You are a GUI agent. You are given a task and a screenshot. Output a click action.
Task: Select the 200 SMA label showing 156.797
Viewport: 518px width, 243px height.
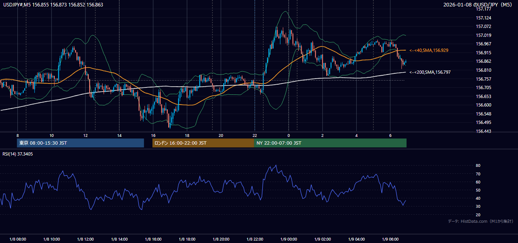click(430, 72)
